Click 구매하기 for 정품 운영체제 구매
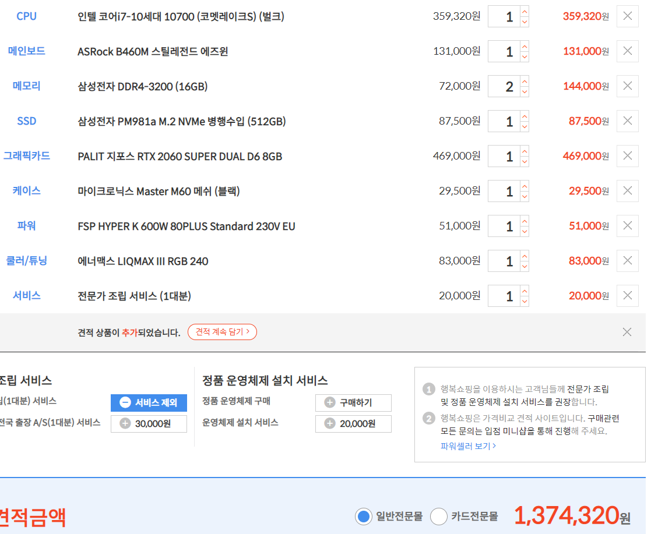The height and width of the screenshot is (534, 651). 353,402
